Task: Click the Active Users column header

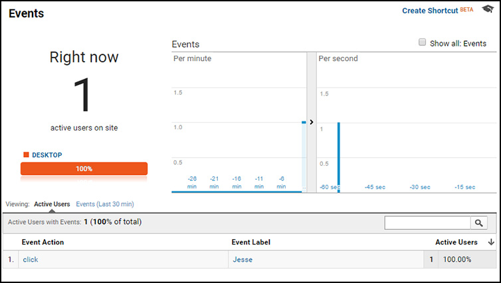Action: 456,243
